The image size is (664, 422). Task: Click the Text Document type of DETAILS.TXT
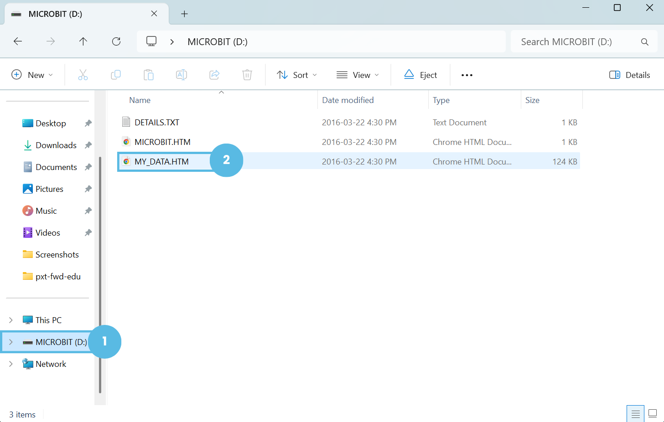coord(459,122)
